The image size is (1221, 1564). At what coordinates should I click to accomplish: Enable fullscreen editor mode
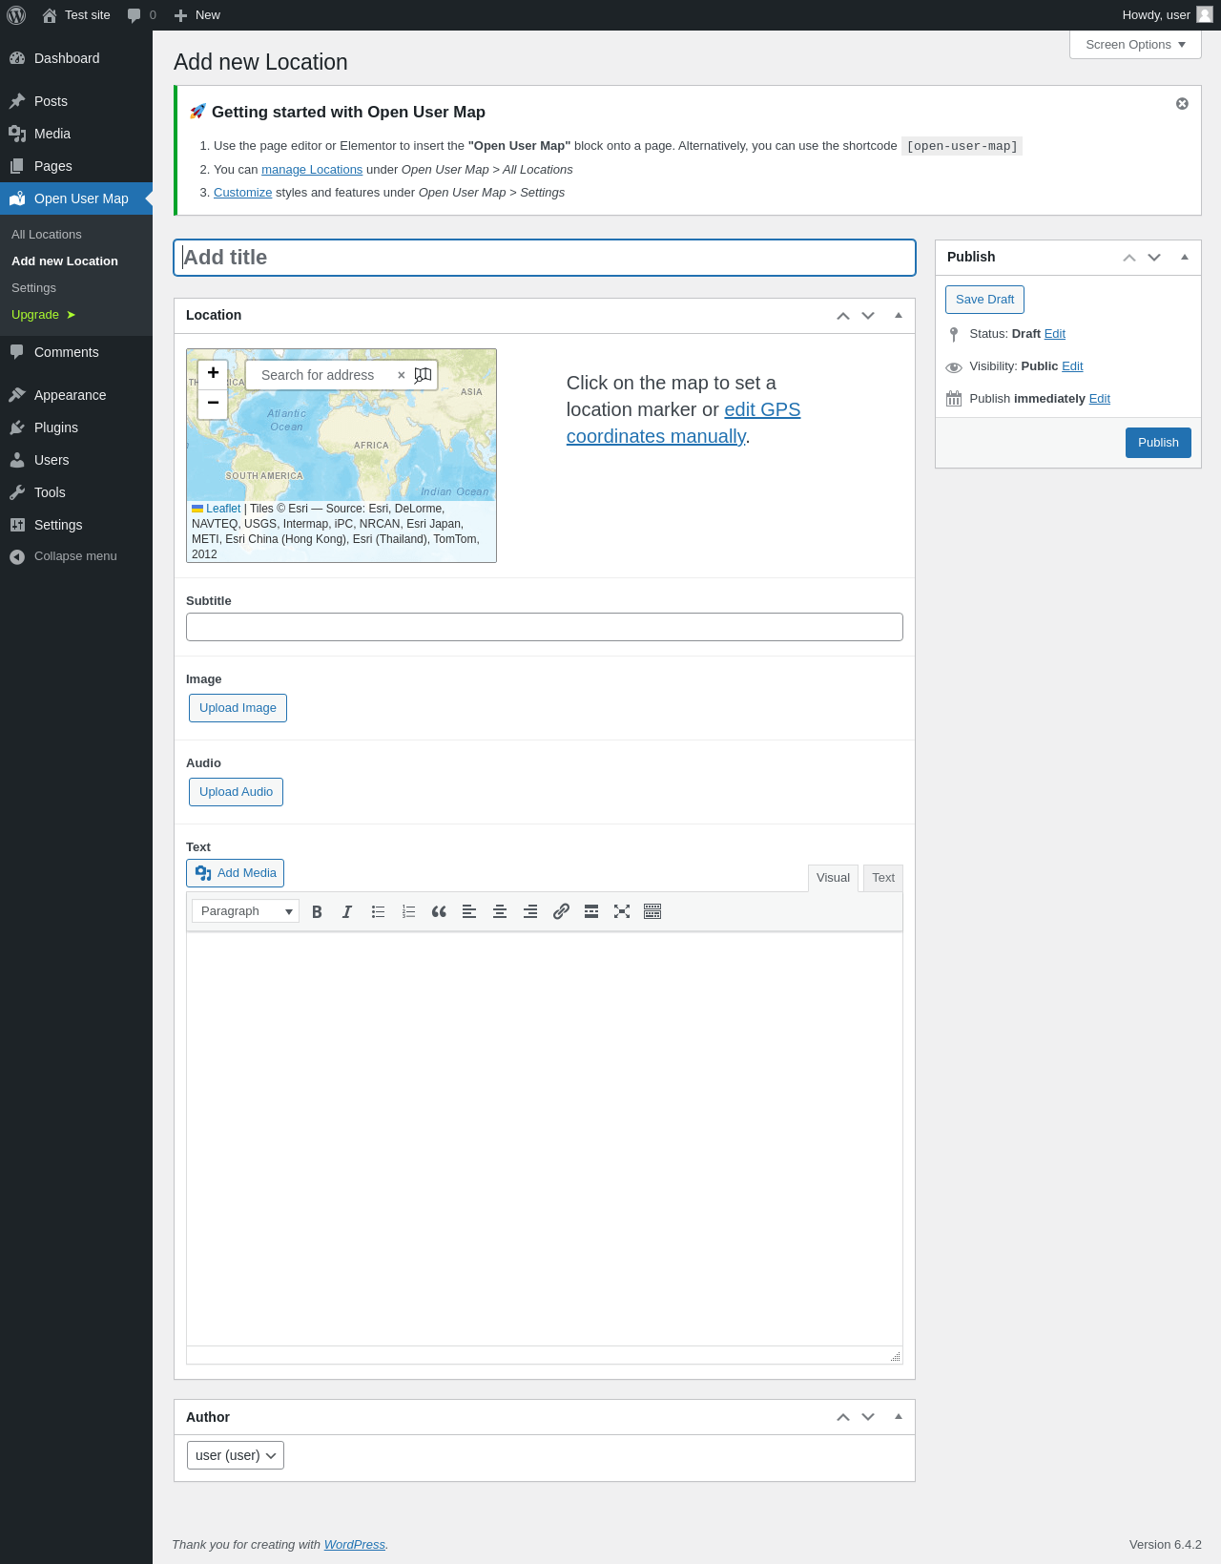622,912
